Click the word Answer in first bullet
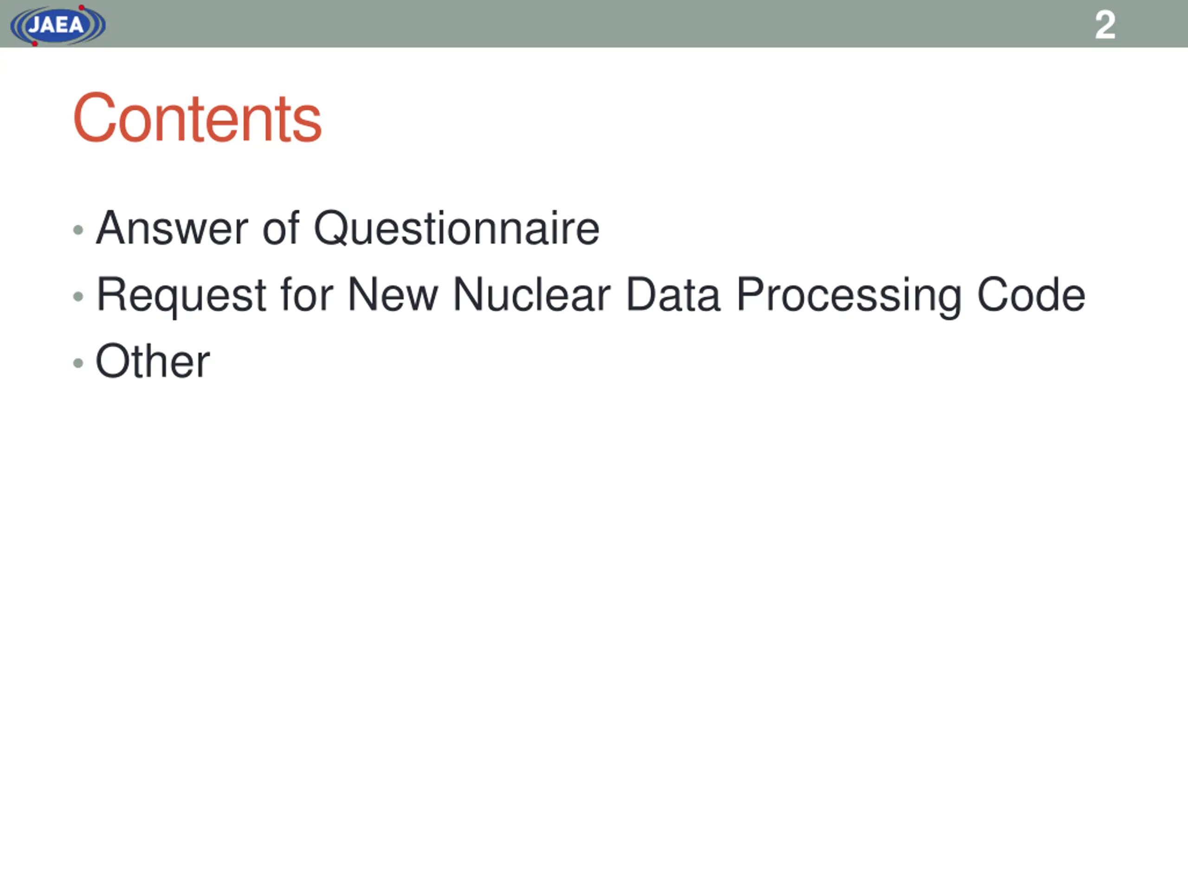Screen dimensions: 1188x891 (172, 229)
